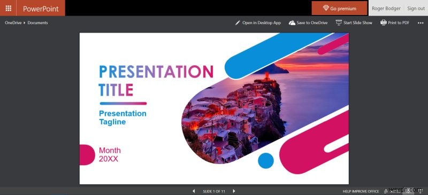Open the more options ellipsis menu
The image size is (428, 195).
coord(421,23)
